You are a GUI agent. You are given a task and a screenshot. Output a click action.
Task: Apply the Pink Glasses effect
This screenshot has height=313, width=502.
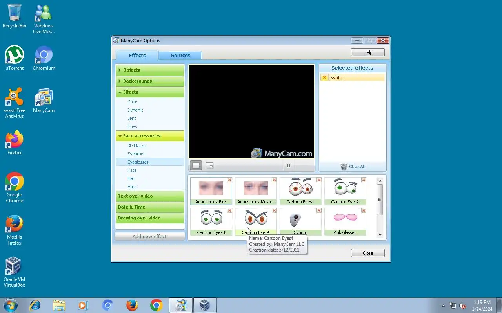pos(345,221)
